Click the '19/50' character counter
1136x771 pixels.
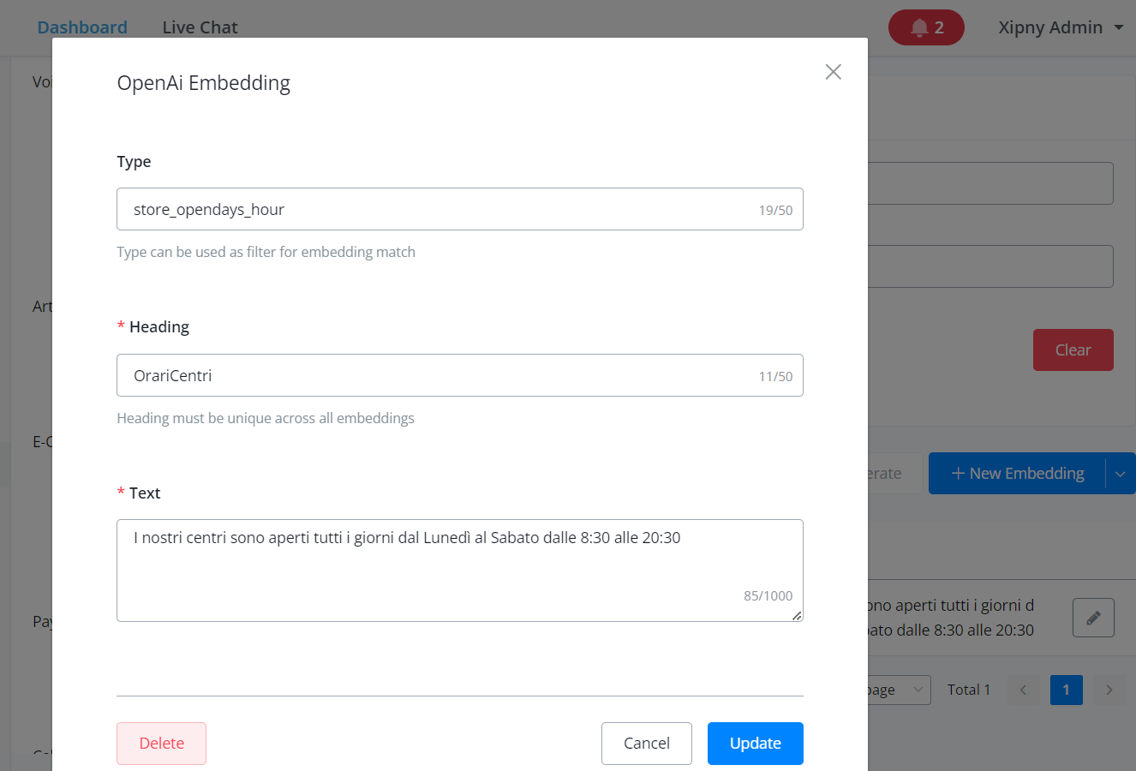coord(775,210)
